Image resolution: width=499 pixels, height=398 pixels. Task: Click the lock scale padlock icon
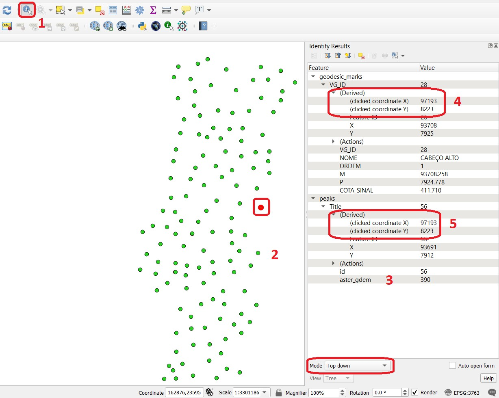pyautogui.click(x=278, y=392)
